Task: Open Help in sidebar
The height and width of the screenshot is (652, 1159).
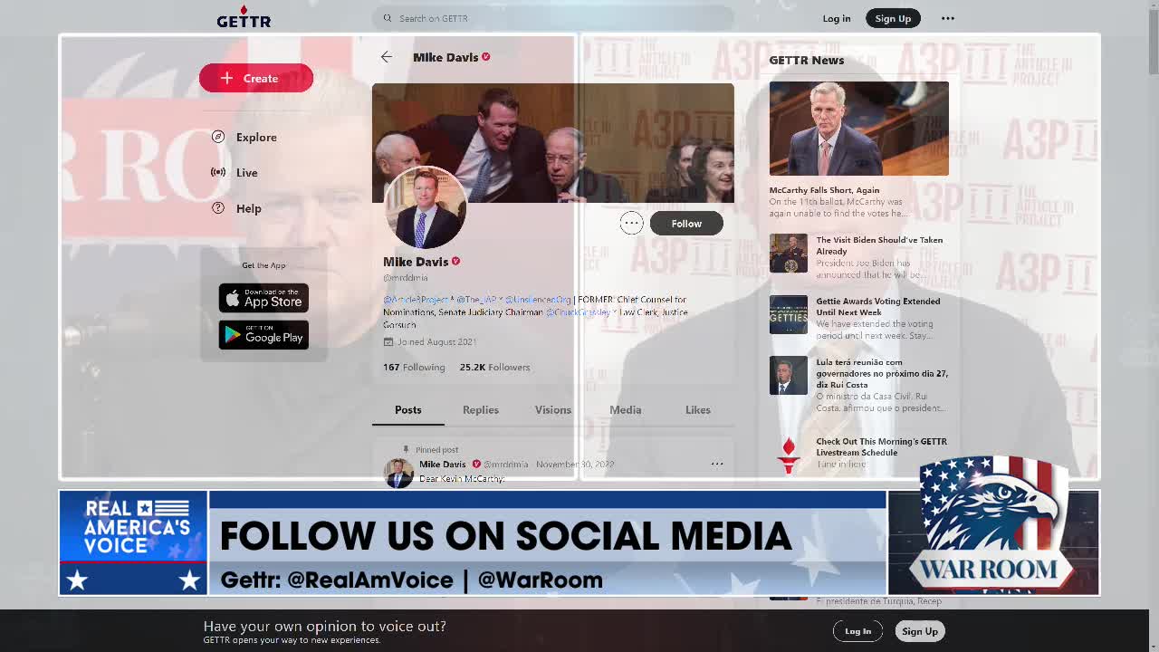Action: tap(248, 208)
